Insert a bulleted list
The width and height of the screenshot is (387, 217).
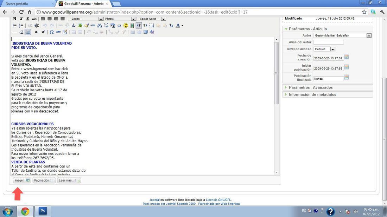pos(14,25)
